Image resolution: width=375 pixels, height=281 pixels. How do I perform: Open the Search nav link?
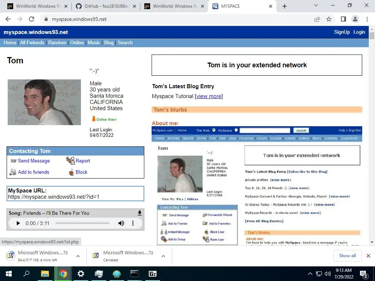(x=125, y=42)
